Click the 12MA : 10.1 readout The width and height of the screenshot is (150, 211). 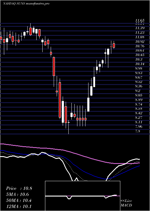pos(19,206)
